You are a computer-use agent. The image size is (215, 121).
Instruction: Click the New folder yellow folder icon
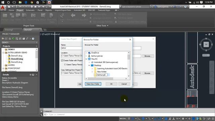[x=95, y=72]
